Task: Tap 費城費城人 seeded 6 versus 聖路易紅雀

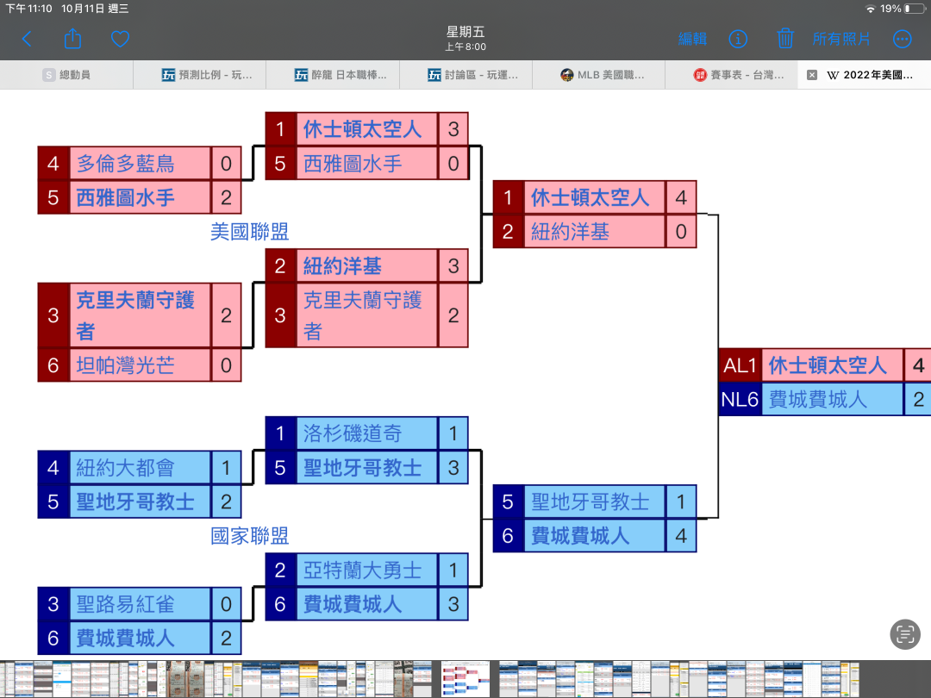Action: pyautogui.click(x=125, y=638)
